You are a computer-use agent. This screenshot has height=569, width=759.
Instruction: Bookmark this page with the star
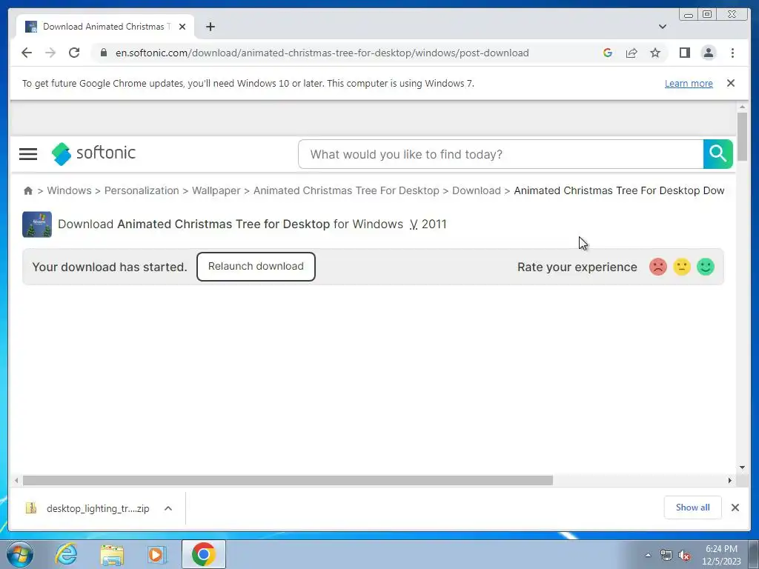pos(655,53)
